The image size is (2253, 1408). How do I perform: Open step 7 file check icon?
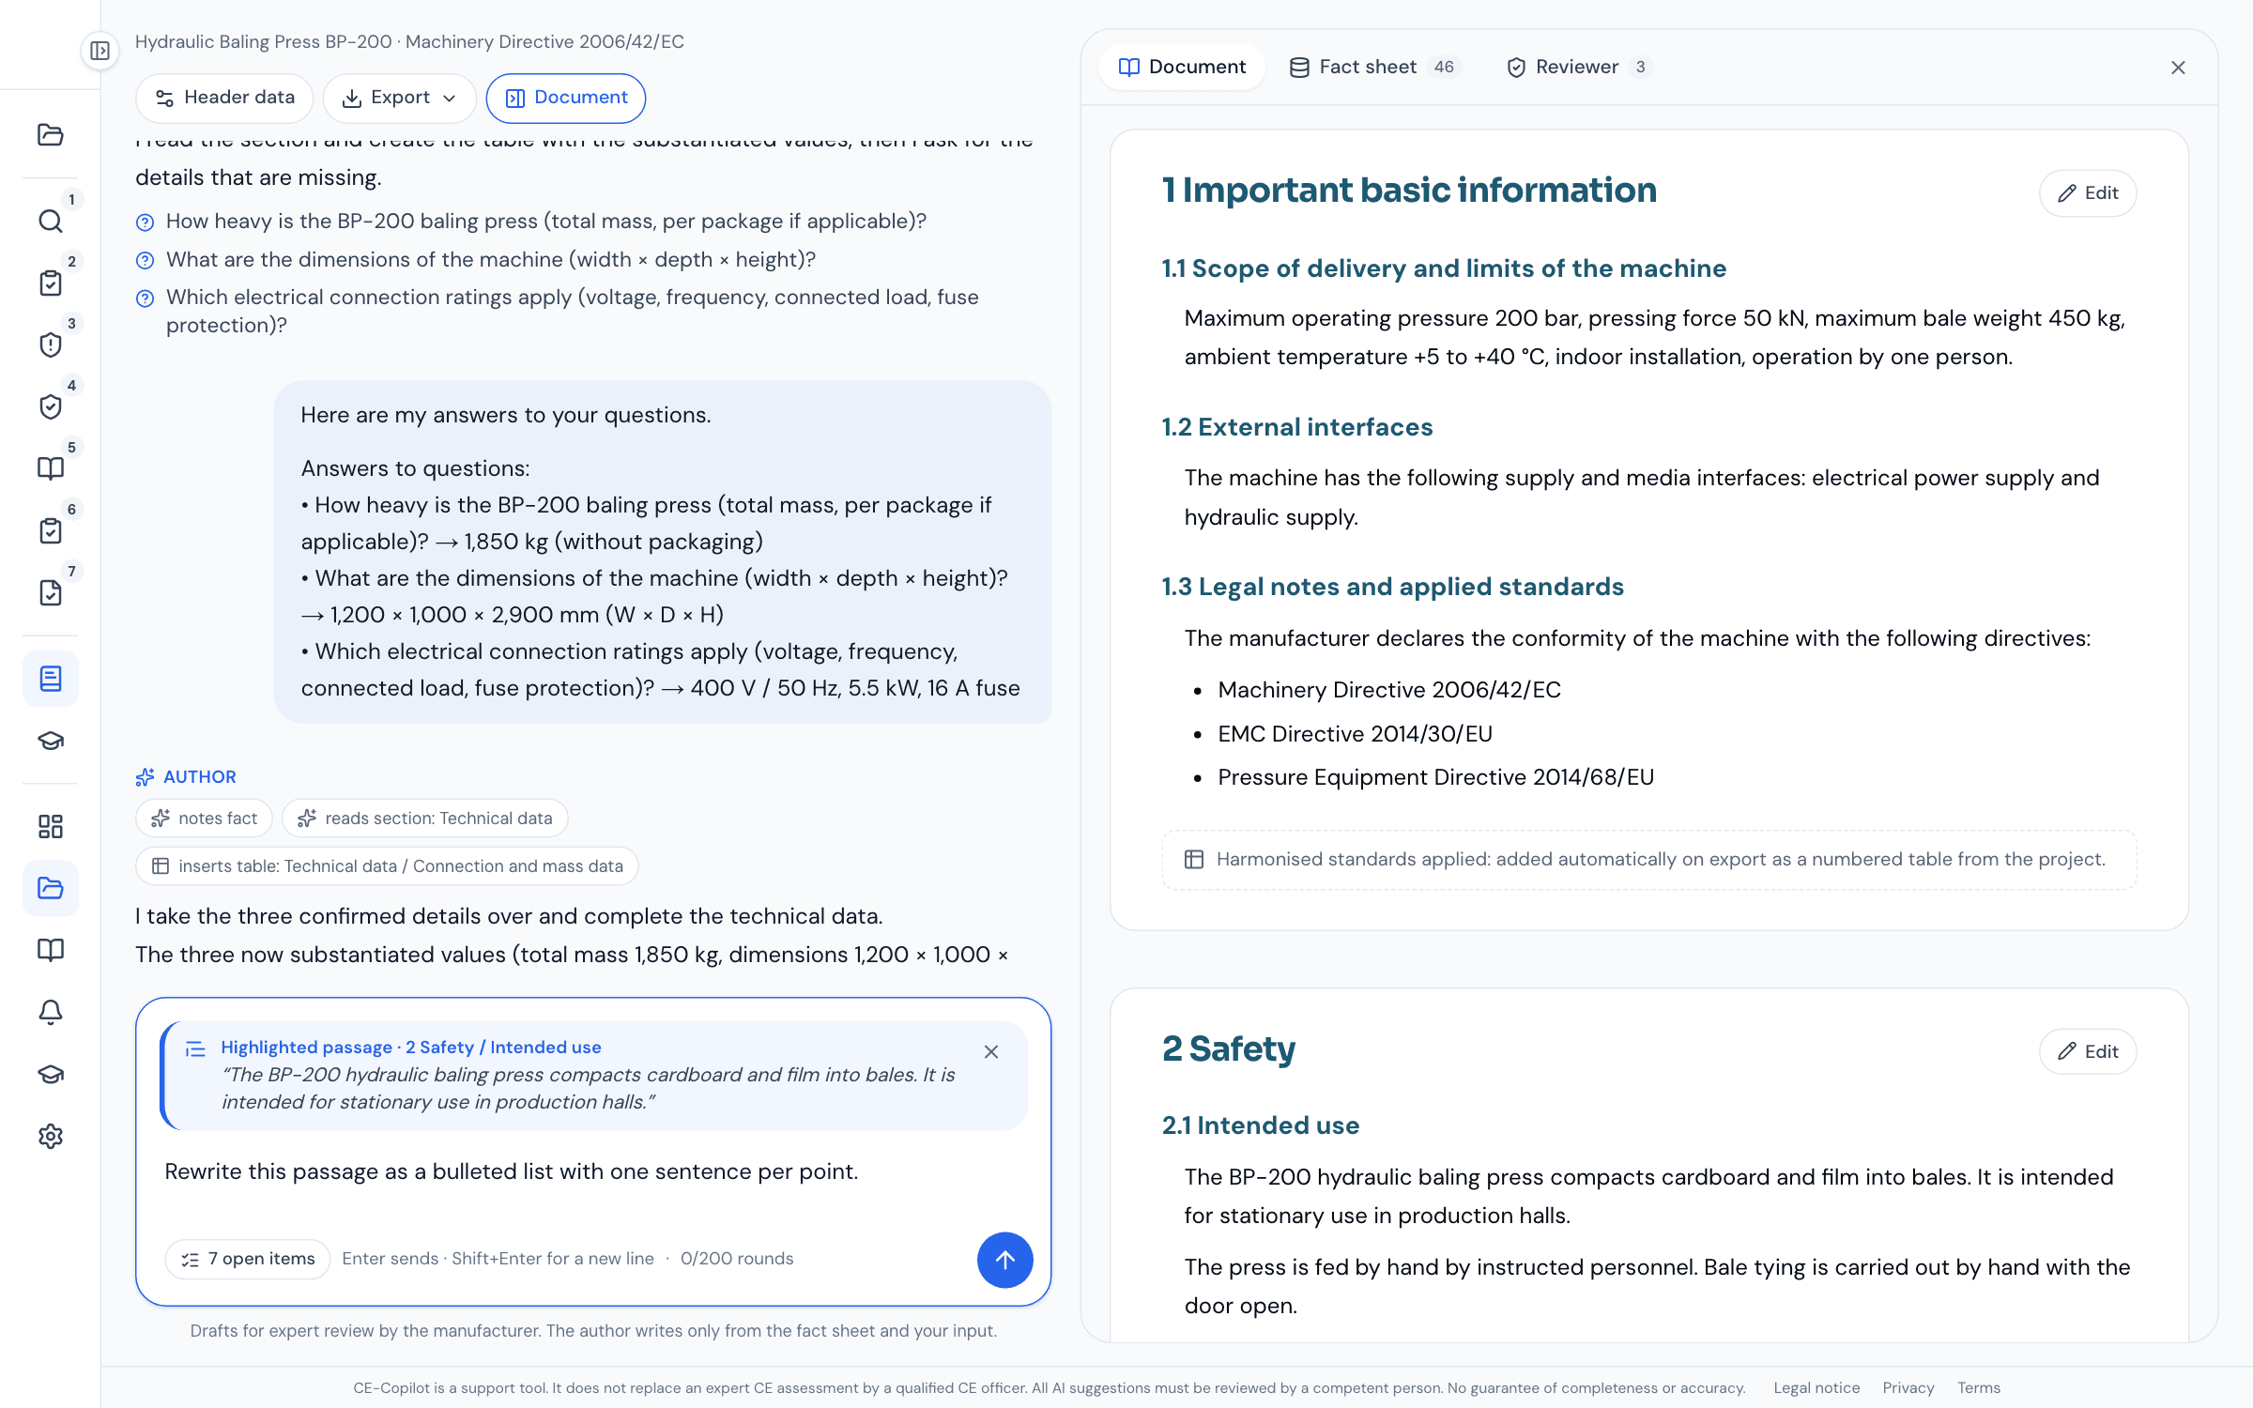point(51,593)
